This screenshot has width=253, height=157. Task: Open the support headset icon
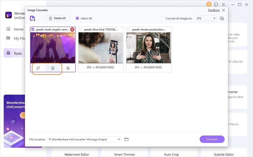pyautogui.click(x=216, y=4)
